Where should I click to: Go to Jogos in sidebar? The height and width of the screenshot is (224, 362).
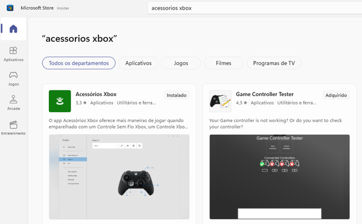tap(13, 78)
